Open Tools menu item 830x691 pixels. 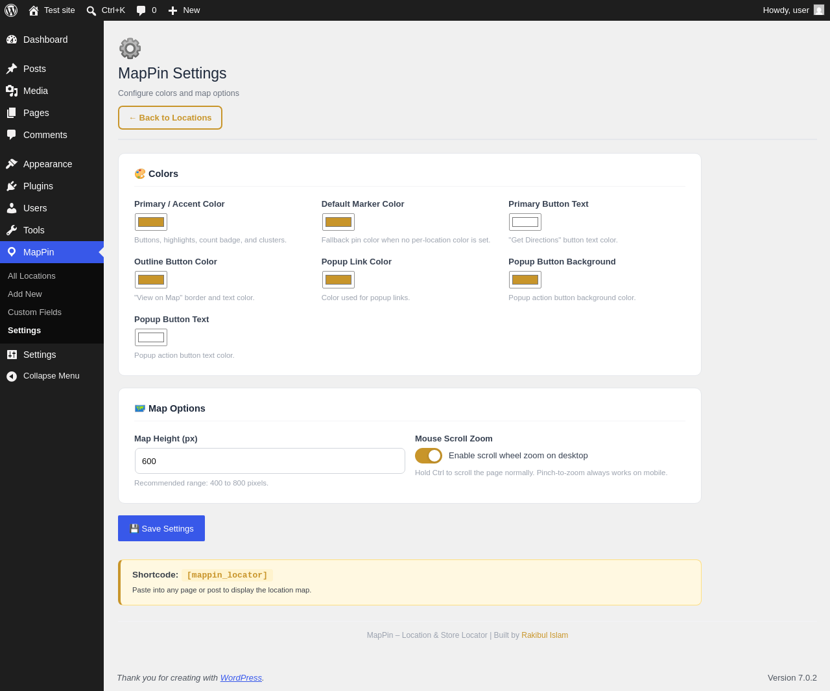point(52,230)
